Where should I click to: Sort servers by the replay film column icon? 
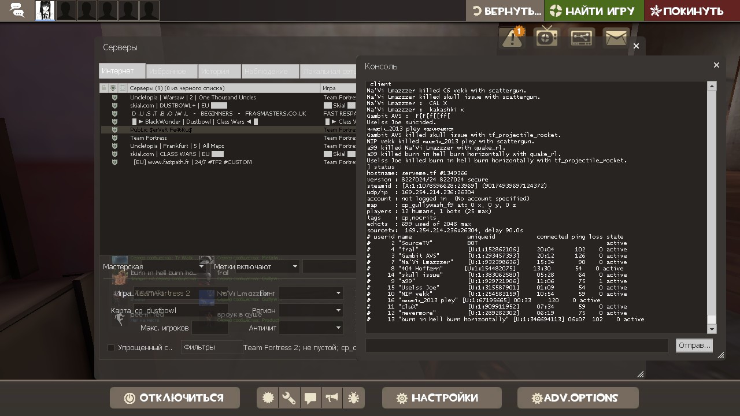coord(123,88)
